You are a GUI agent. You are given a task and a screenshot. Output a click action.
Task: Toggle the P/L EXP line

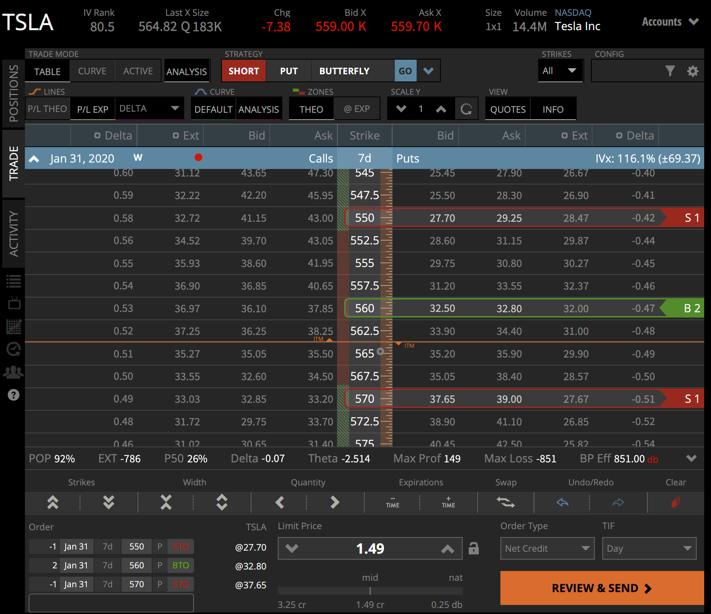(x=93, y=109)
